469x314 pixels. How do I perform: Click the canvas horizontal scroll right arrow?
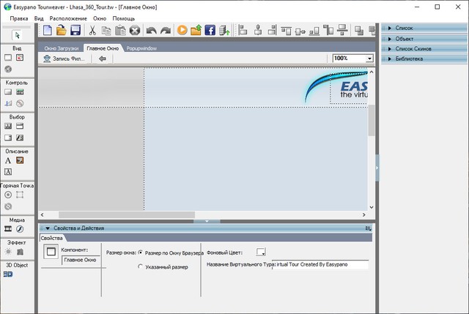point(364,214)
